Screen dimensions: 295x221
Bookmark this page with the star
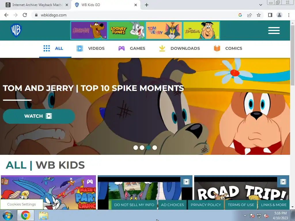(259, 15)
